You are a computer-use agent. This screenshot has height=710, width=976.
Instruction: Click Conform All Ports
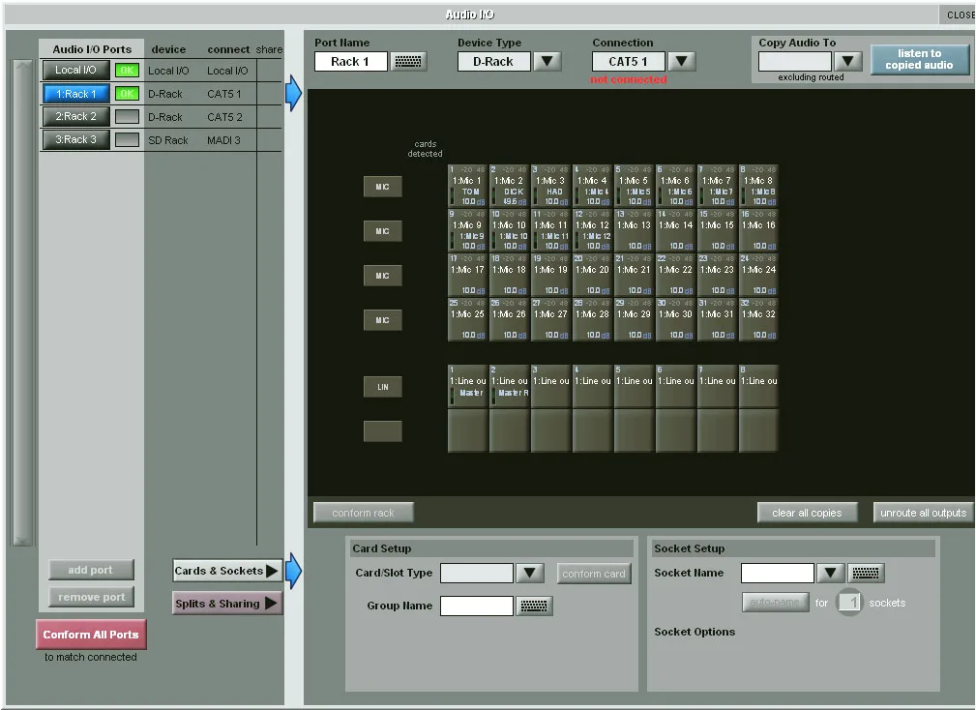tap(91, 635)
